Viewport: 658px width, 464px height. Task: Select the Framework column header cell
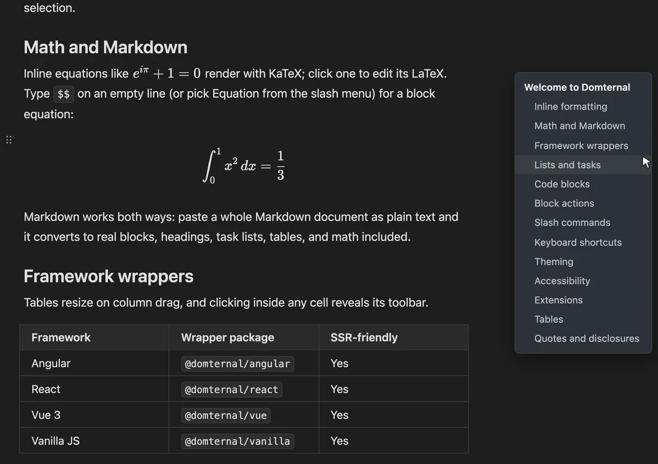(x=94, y=337)
